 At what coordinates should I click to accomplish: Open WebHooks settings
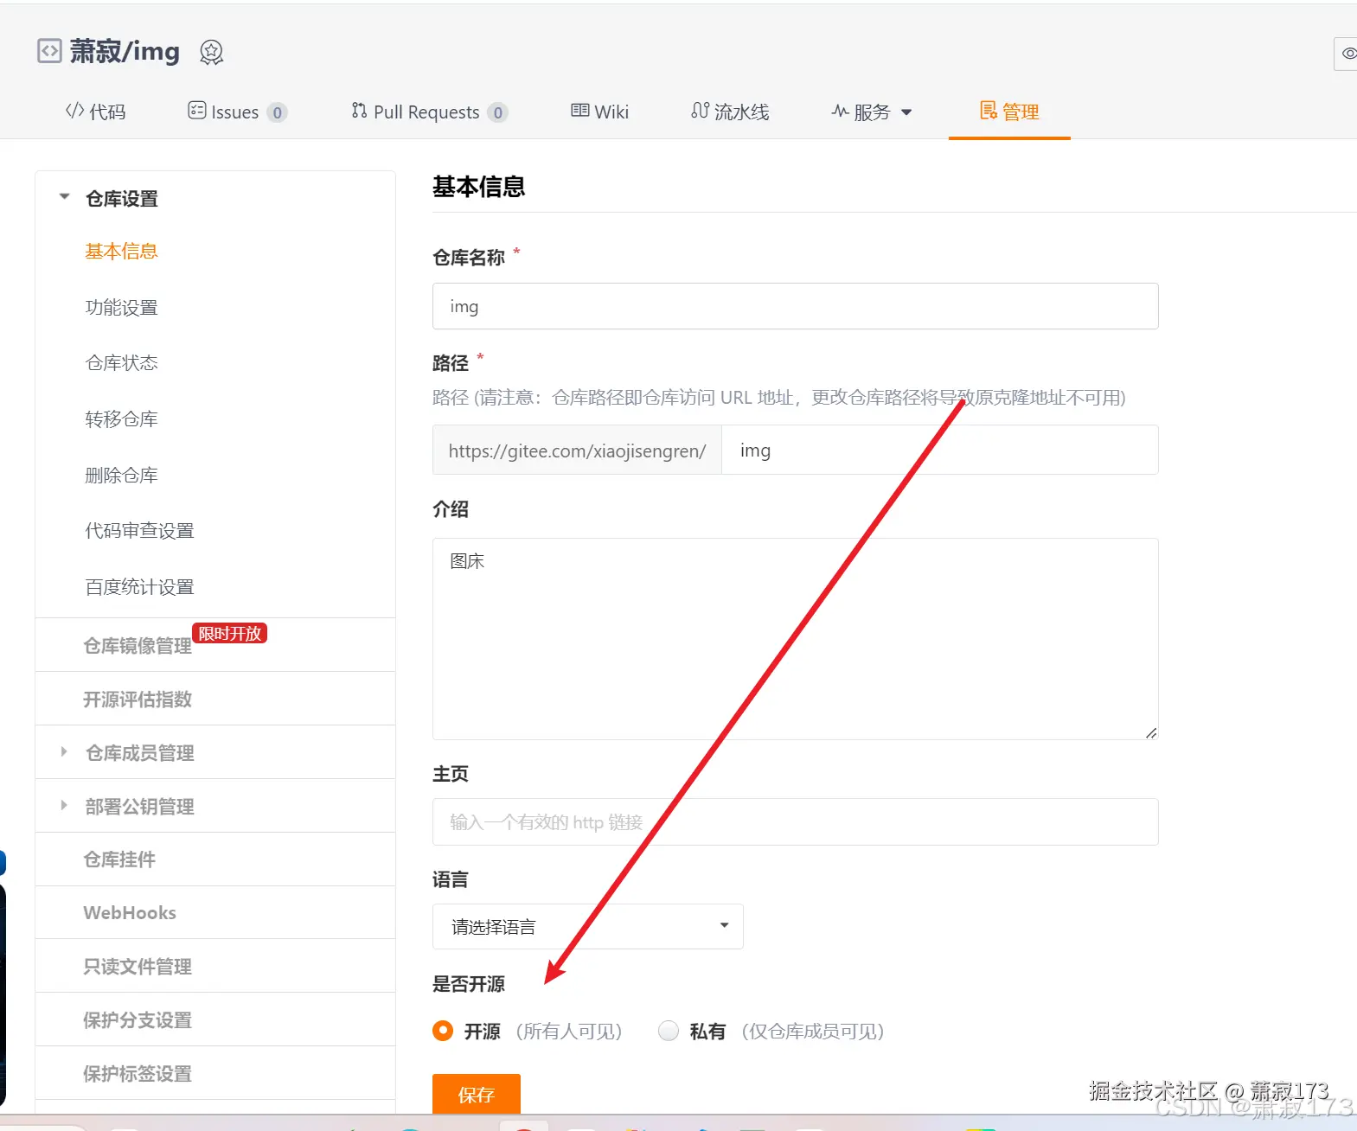(x=130, y=913)
